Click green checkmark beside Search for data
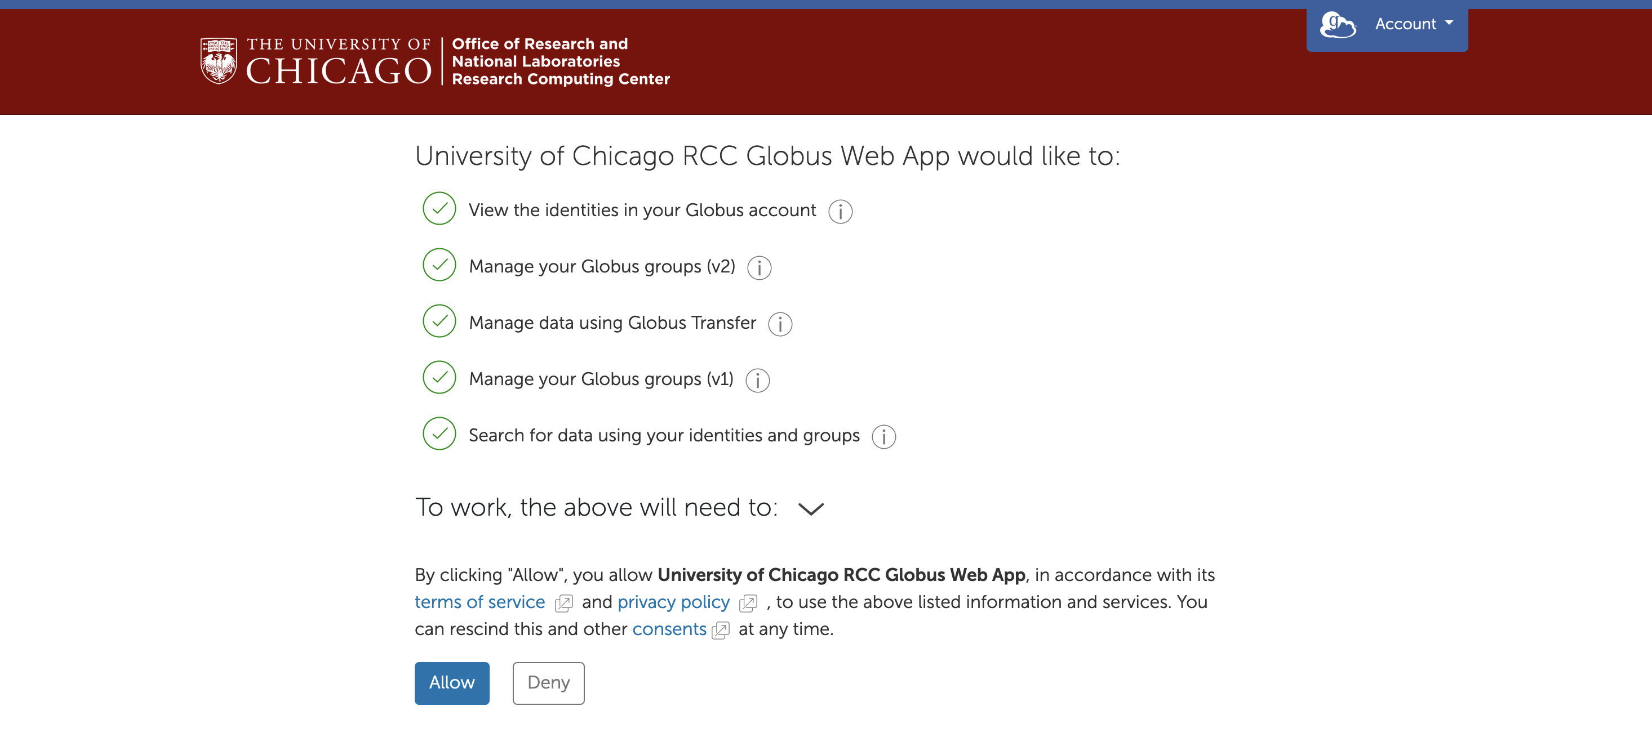Screen dimensions: 1652x751 pyautogui.click(x=439, y=434)
